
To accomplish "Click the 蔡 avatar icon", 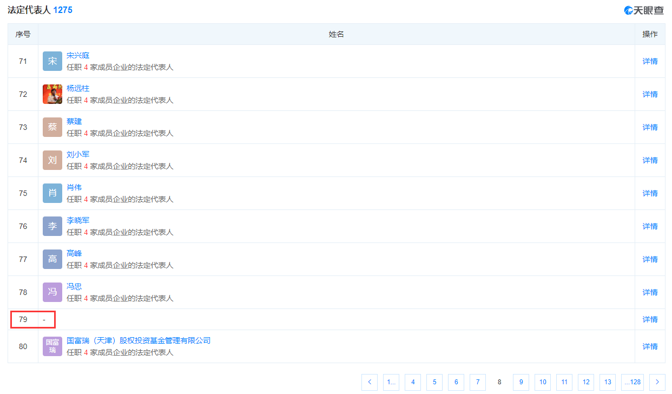I will pyautogui.click(x=52, y=127).
